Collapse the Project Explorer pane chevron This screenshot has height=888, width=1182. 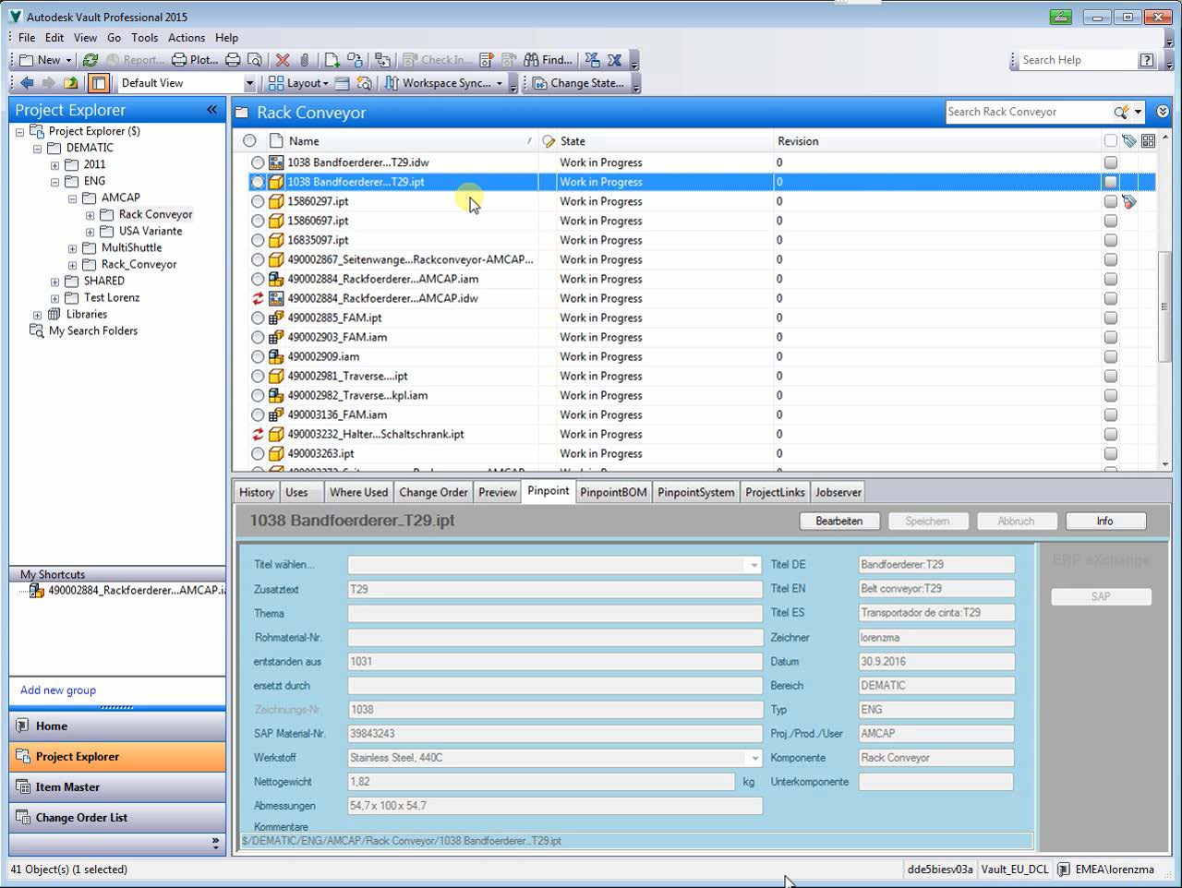(211, 110)
